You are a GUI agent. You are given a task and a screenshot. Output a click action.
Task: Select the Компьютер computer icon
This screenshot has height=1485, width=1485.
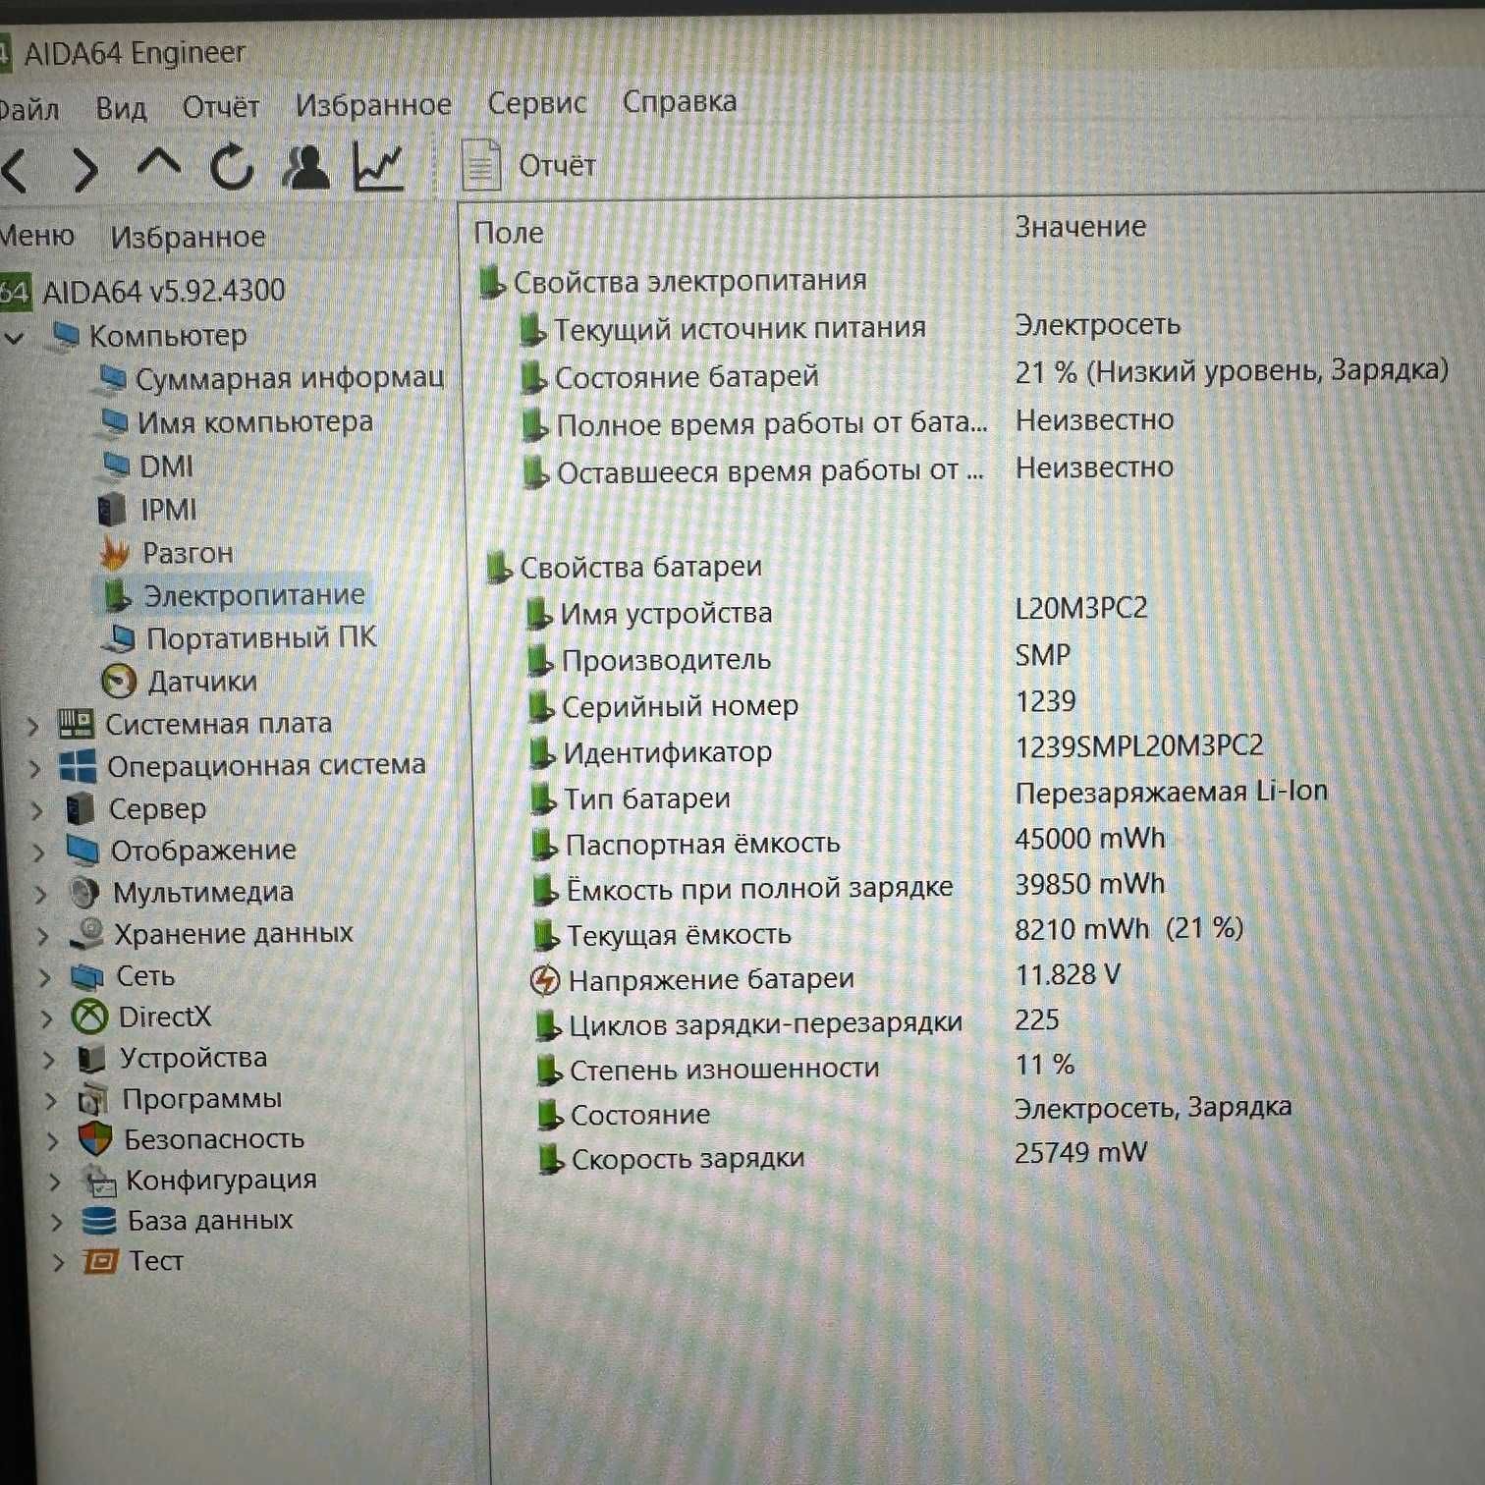point(66,336)
